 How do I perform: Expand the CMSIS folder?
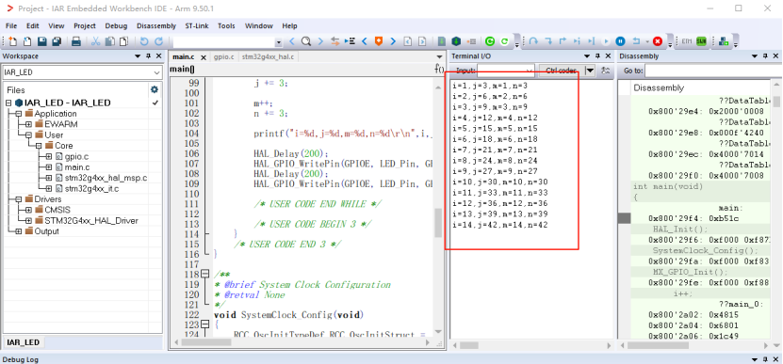28,210
